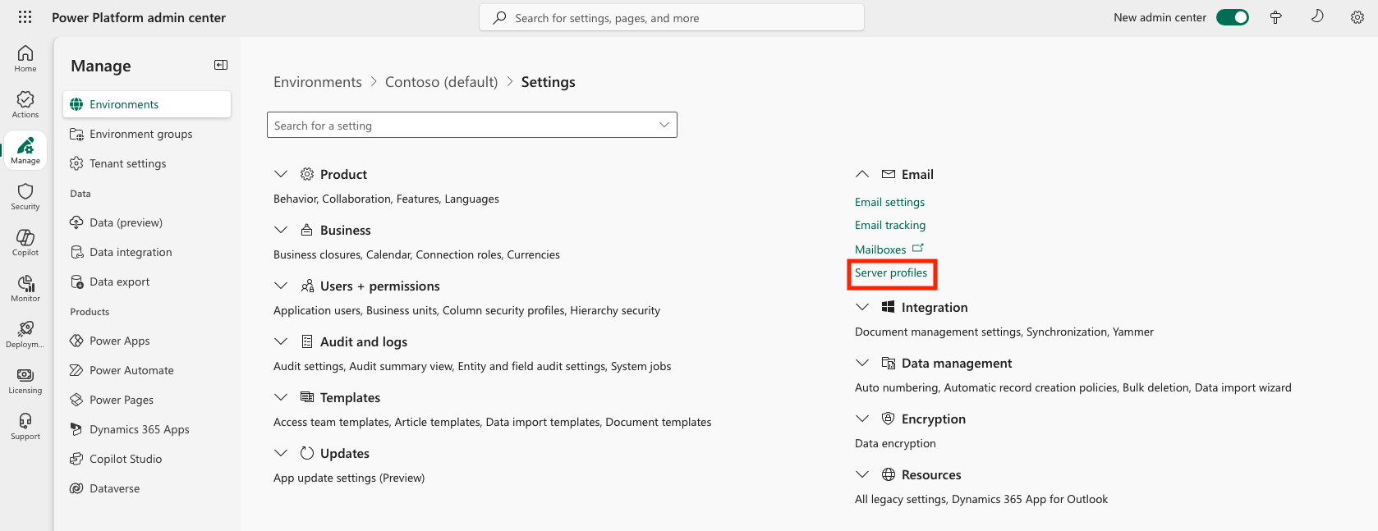Select Environment groups in Manage menu

point(140,134)
